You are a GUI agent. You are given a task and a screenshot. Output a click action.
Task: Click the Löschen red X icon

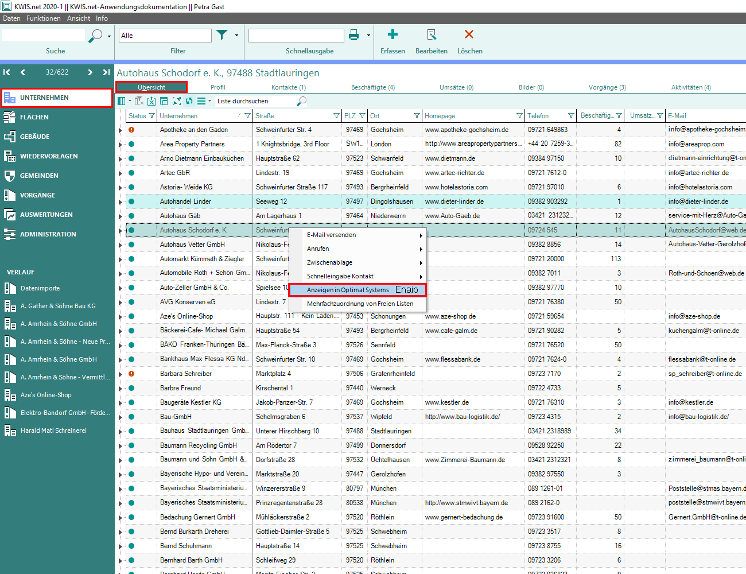469,35
